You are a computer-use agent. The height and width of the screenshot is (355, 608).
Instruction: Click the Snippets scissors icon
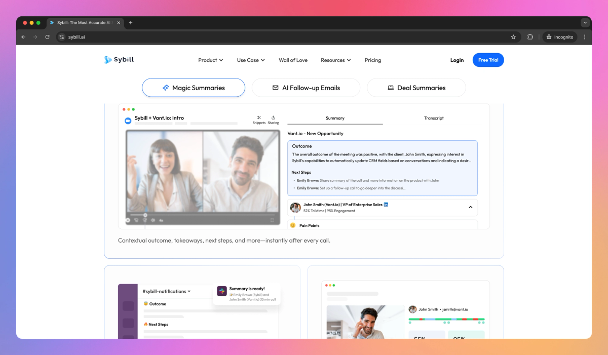pyautogui.click(x=259, y=117)
